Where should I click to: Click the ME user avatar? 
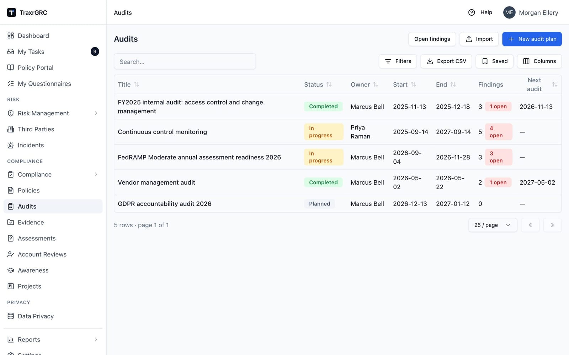pyautogui.click(x=509, y=12)
